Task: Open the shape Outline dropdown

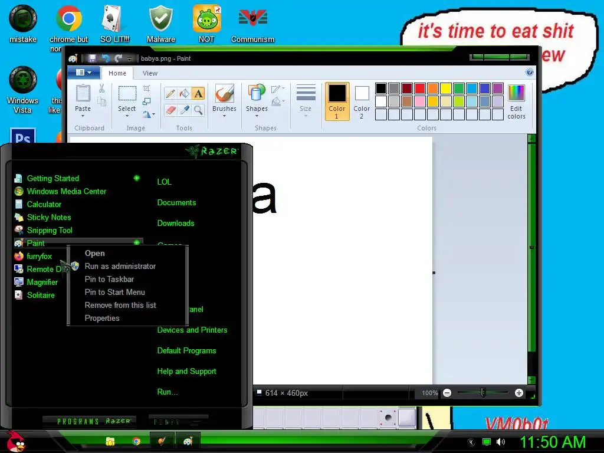Action: [278, 89]
